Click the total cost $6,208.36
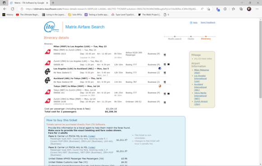This screenshot has height=166, width=262. (x=111, y=112)
